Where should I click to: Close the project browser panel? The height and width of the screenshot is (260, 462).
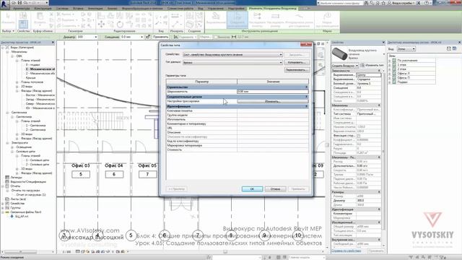pos(53,43)
